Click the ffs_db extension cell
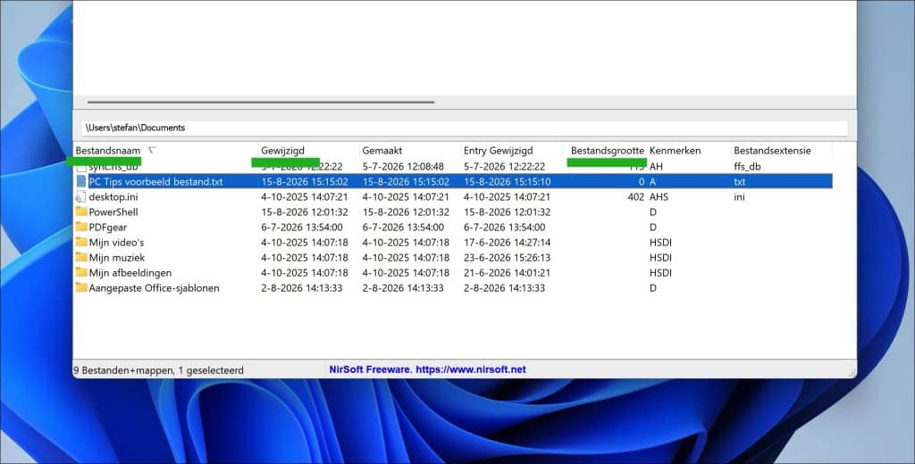Screen dimensions: 915x464 pyautogui.click(x=747, y=167)
